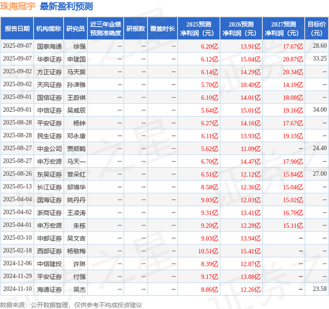Image resolution: width=329 pixels, height=309 pixels.
Task: Click the 覆盖时长 column header
Action: pos(163,29)
